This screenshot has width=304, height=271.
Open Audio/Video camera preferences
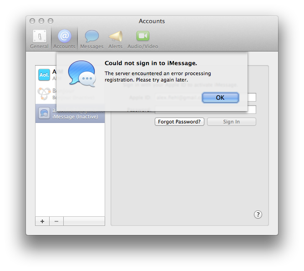click(143, 39)
